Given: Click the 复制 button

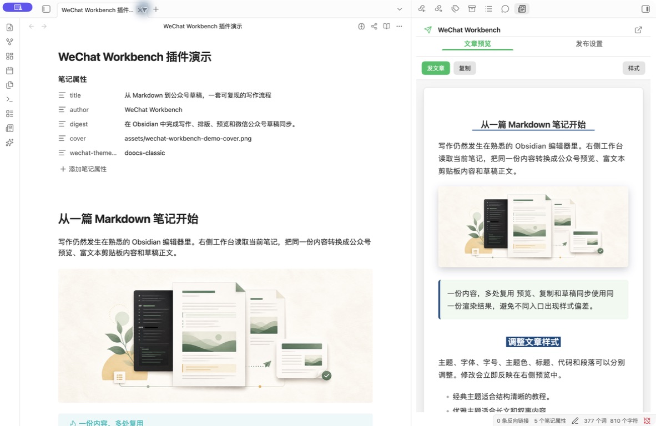Looking at the screenshot, I should click(x=465, y=68).
